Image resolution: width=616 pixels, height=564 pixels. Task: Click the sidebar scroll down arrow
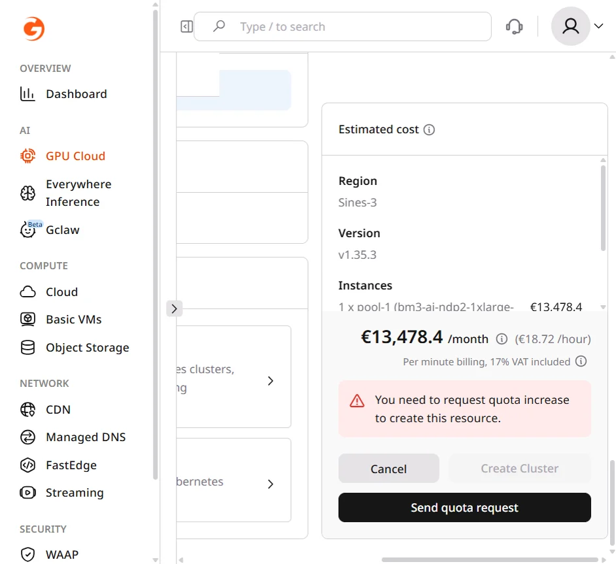(155, 560)
